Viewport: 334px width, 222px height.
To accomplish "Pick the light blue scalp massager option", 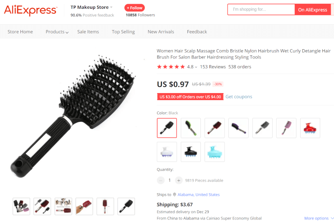I will coord(215,152).
